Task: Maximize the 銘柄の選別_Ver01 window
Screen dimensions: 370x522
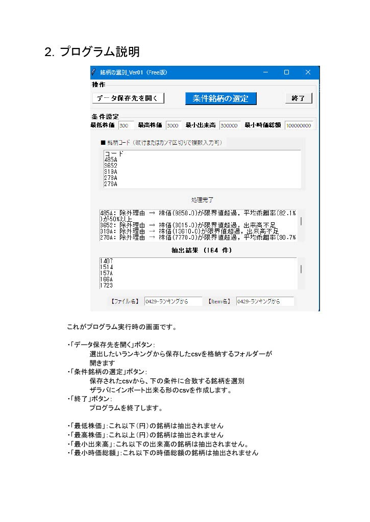Action: (x=286, y=72)
